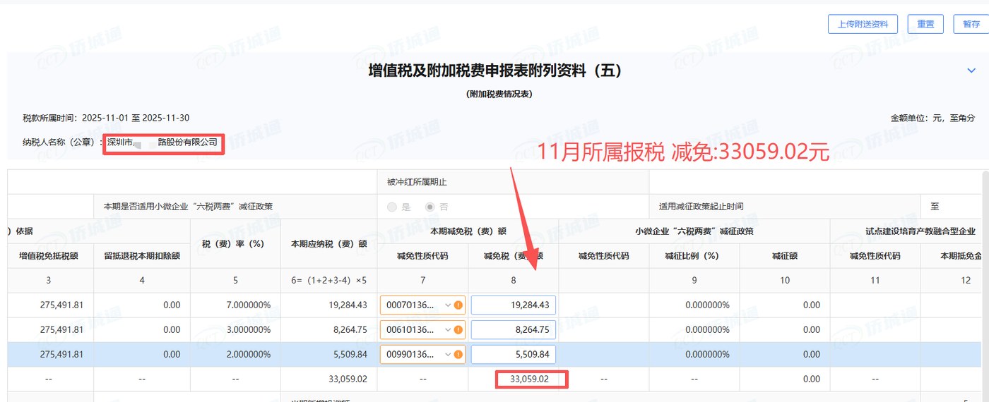Click the 重置 button

click(x=925, y=24)
